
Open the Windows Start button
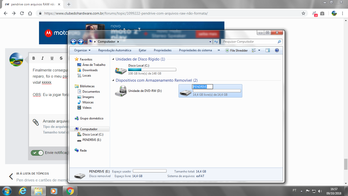click(6, 191)
